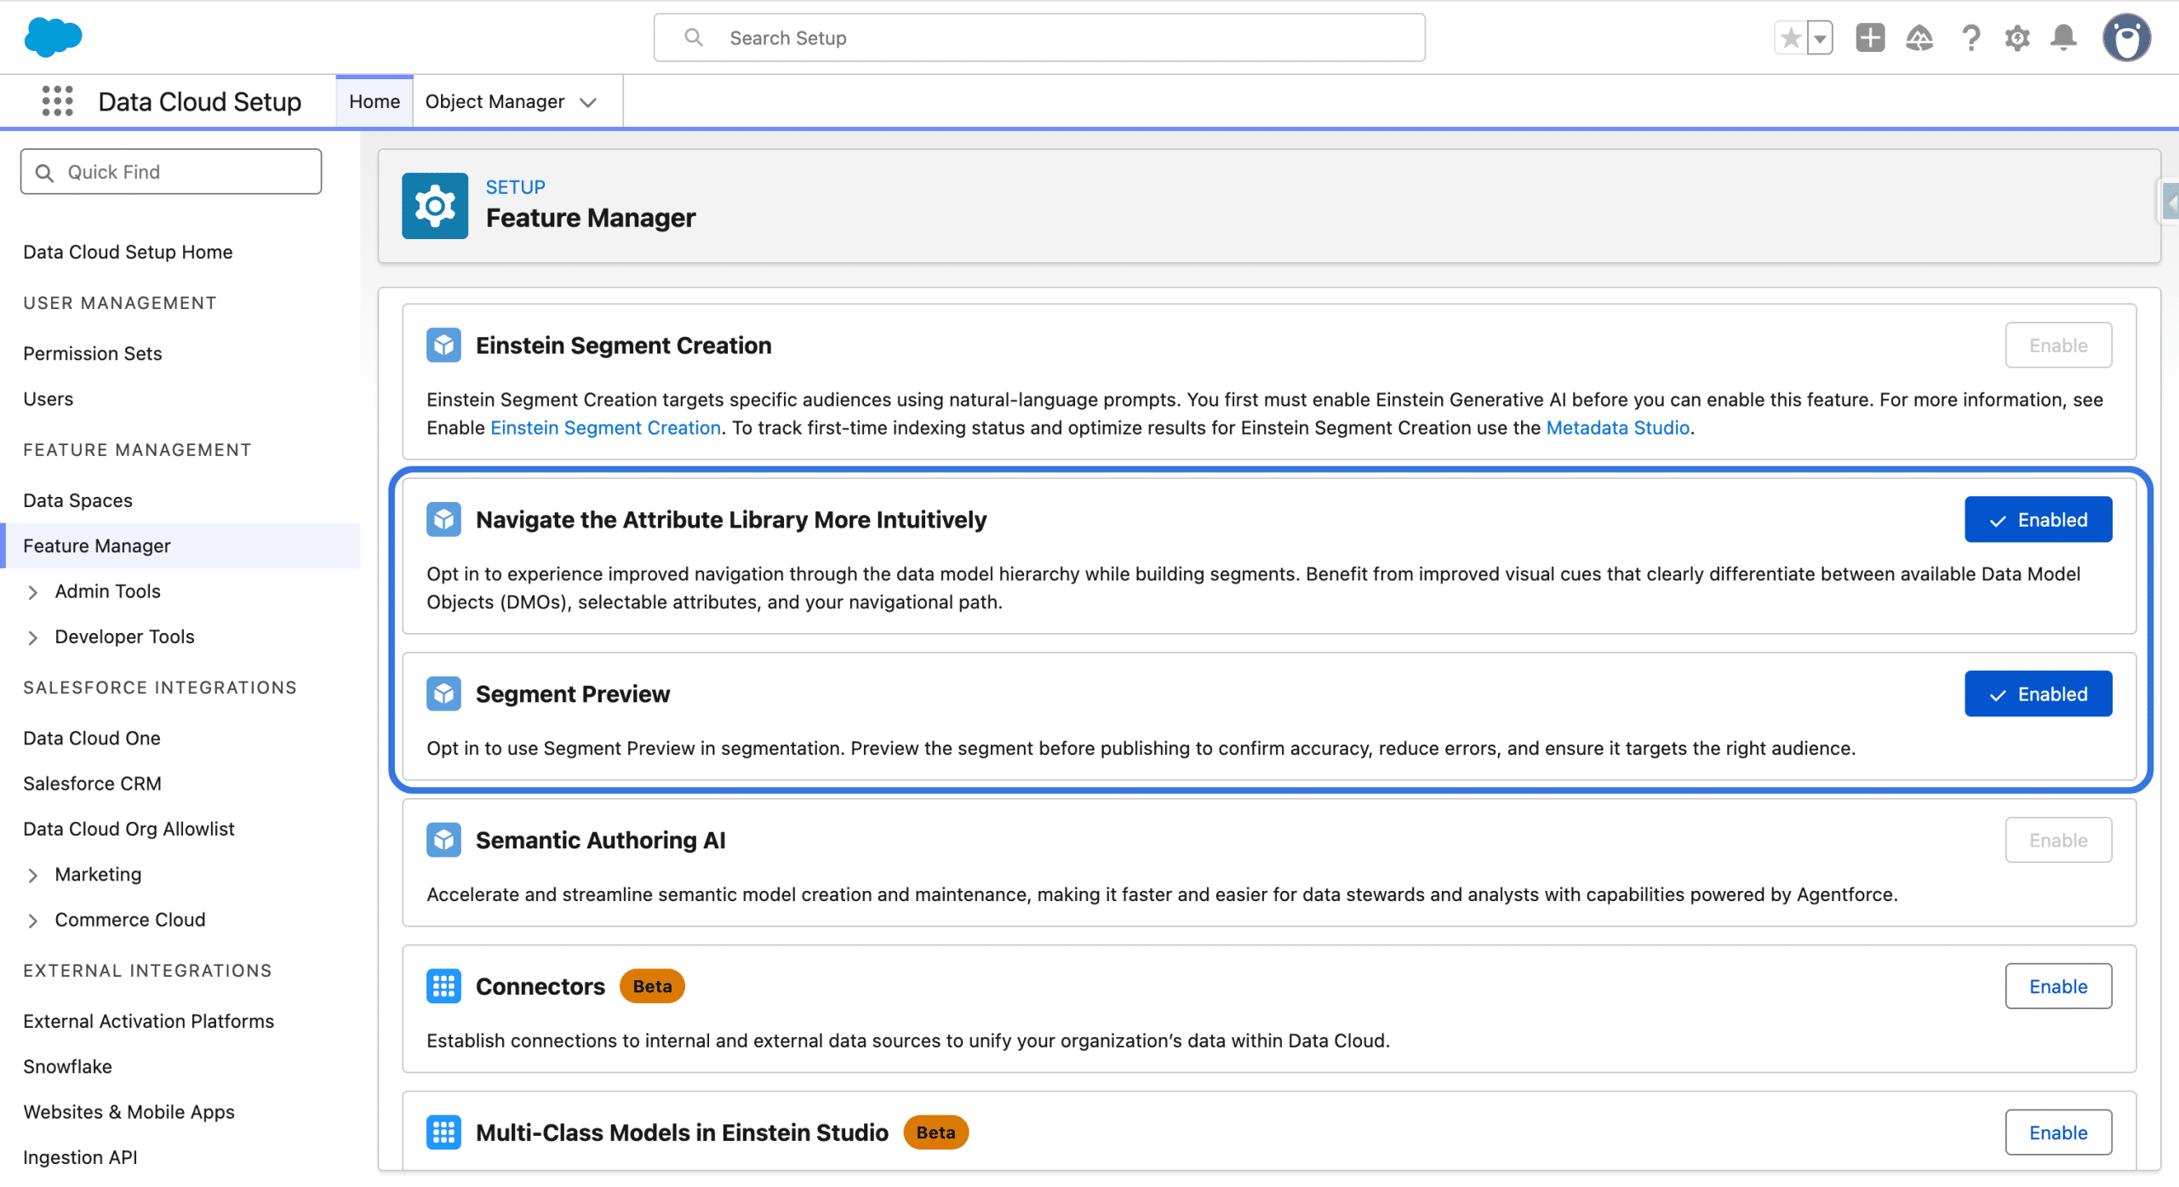
Task: Open the App Launcher grid icon
Action: 57,101
